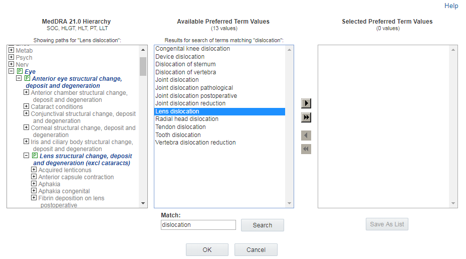Select Tooth dislocation in the available values
The width and height of the screenshot is (466, 259).
coord(178,135)
